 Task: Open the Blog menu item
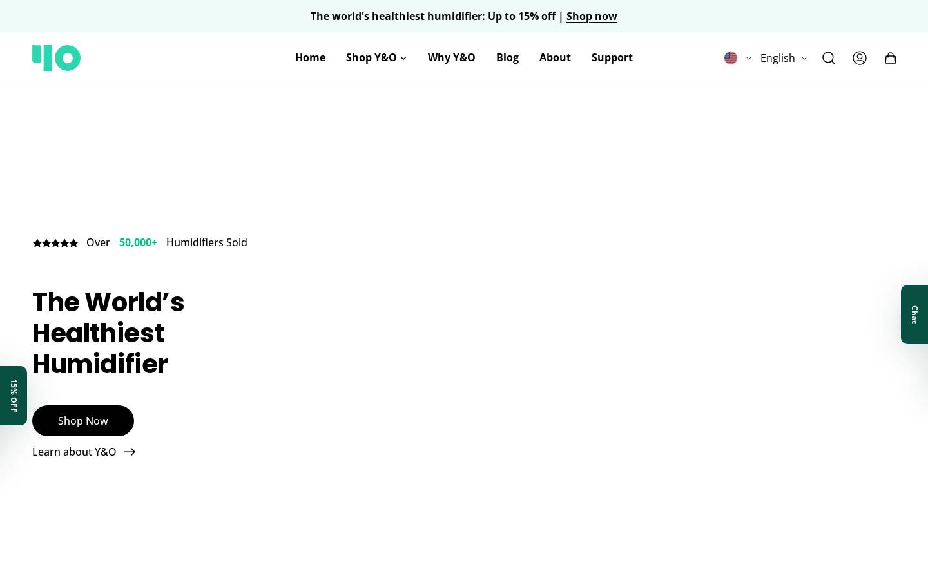click(507, 57)
